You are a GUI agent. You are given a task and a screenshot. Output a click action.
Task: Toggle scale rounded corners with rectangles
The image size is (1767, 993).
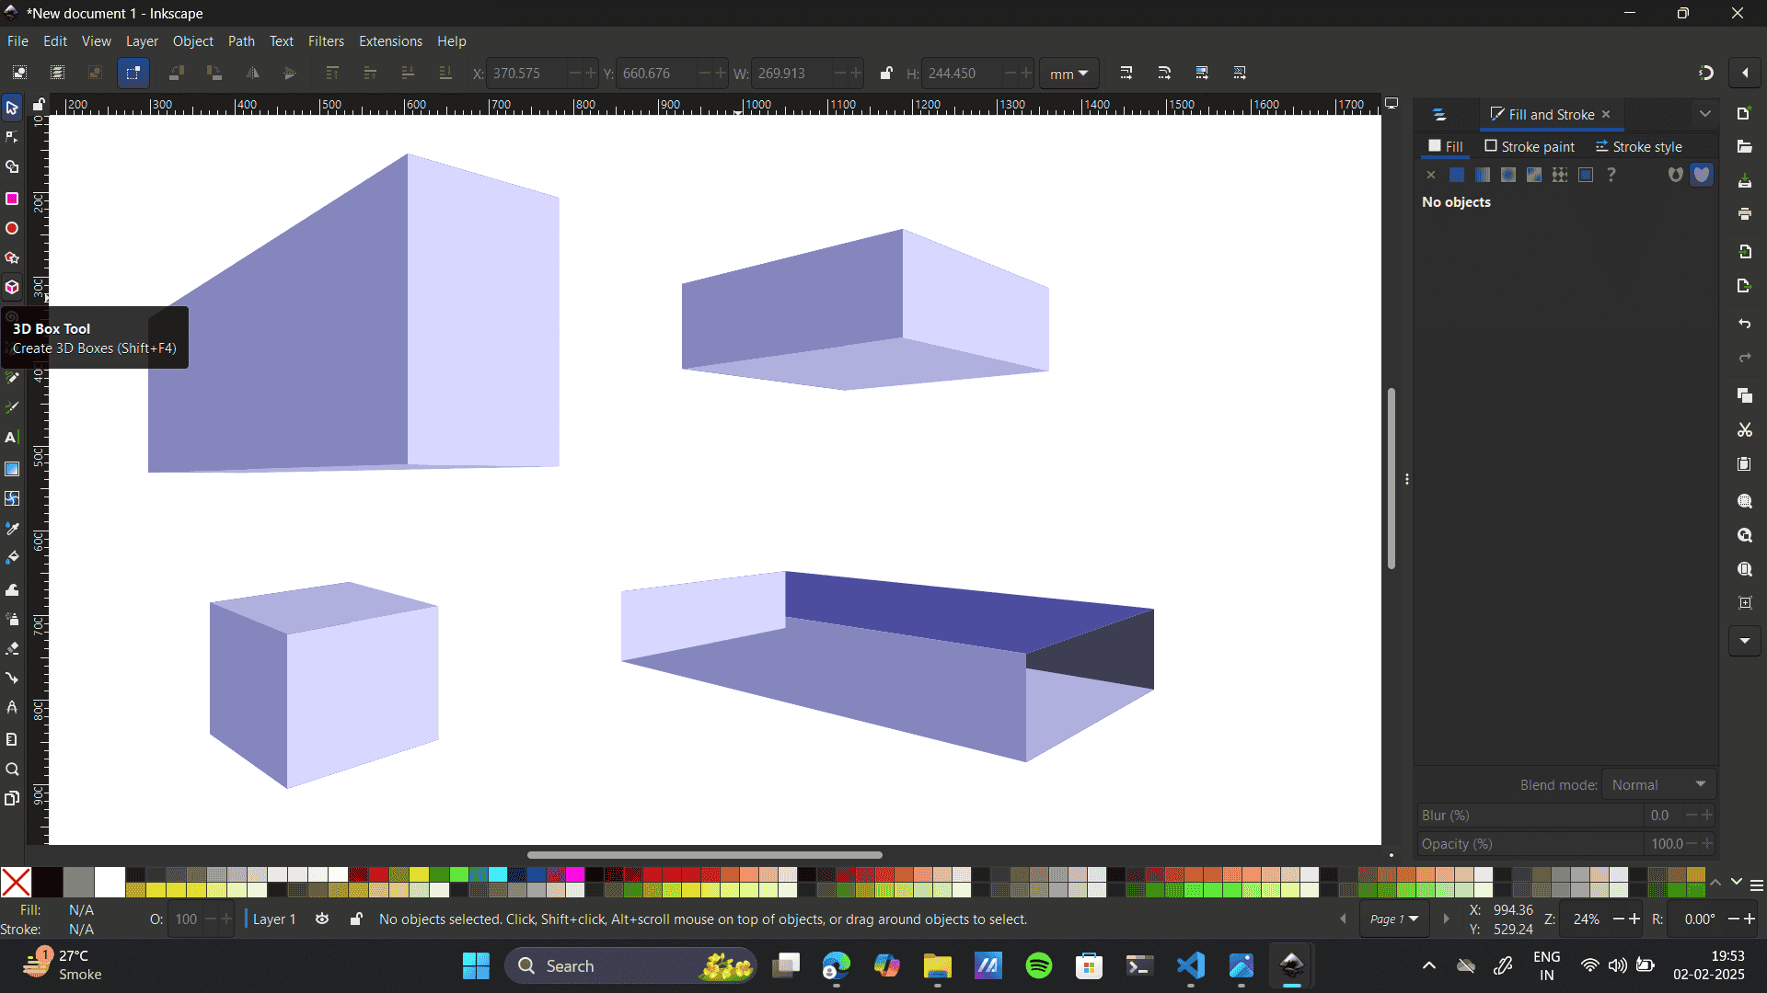pyautogui.click(x=1164, y=73)
